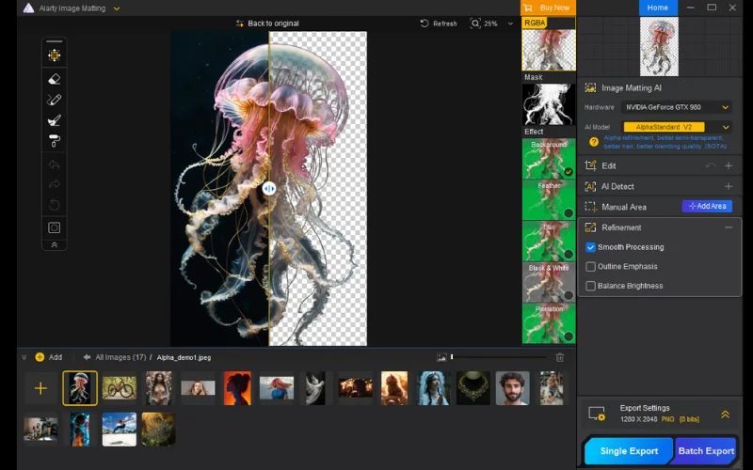Collapse the tool panel with double chevron
Image resolution: width=753 pixels, height=470 pixels.
55,244
